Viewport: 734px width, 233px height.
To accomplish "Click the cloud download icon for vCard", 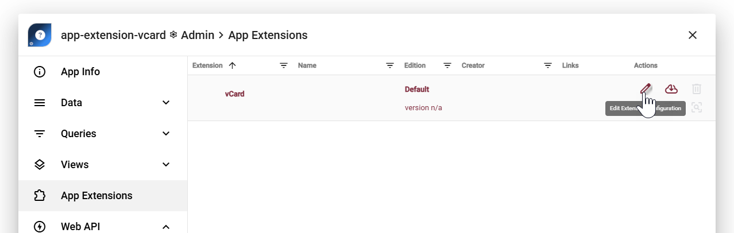I will click(x=671, y=89).
